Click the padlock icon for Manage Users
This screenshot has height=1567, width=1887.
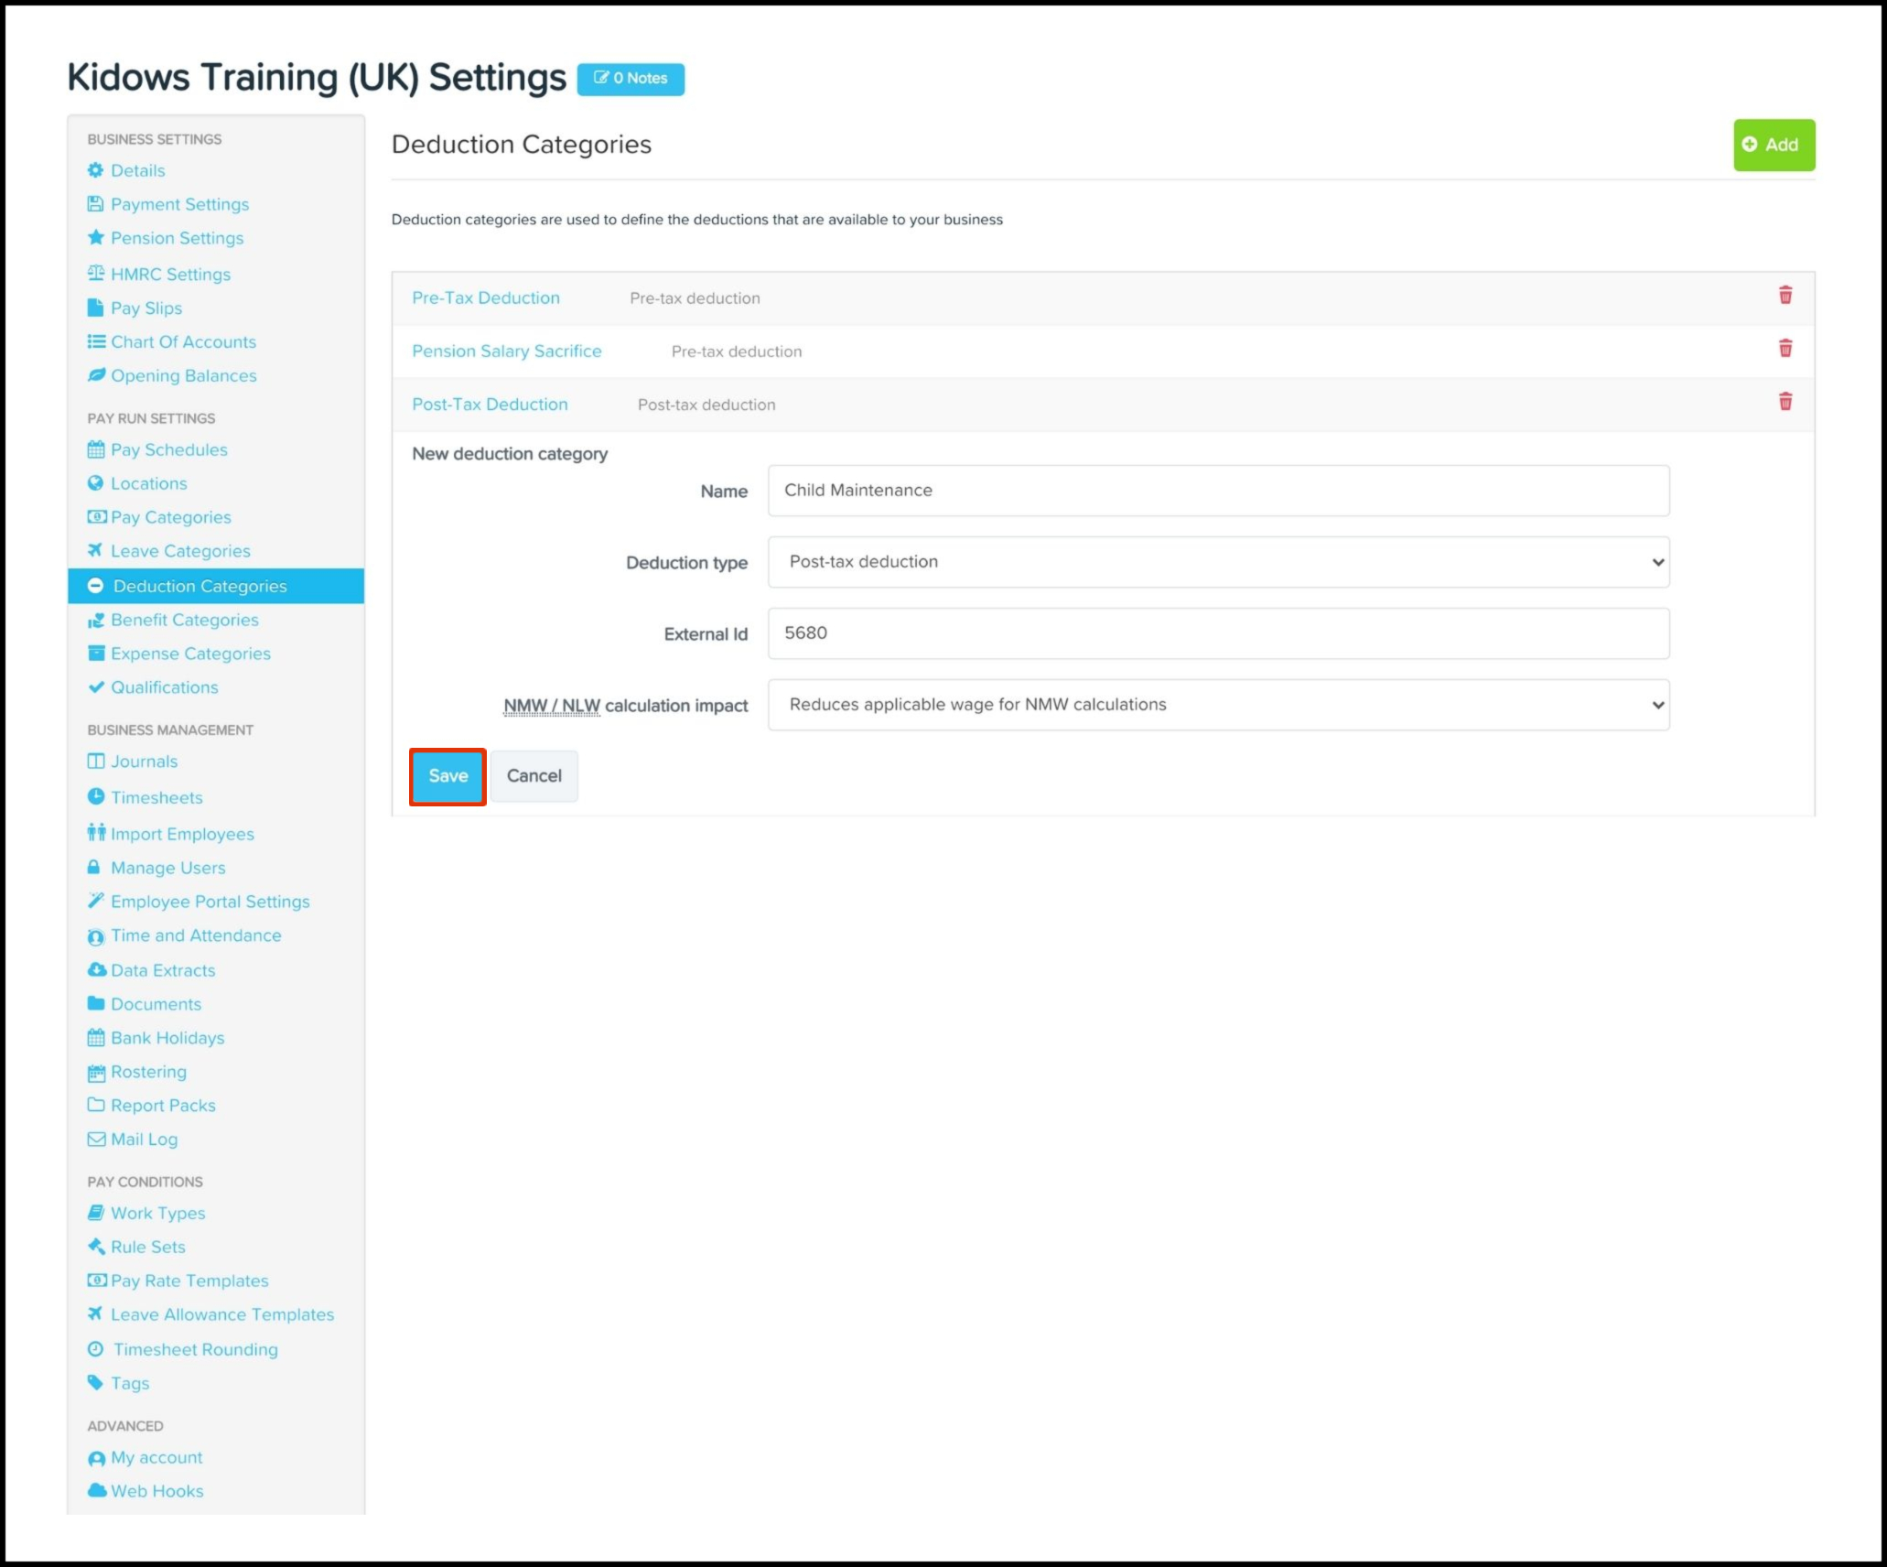coord(93,867)
